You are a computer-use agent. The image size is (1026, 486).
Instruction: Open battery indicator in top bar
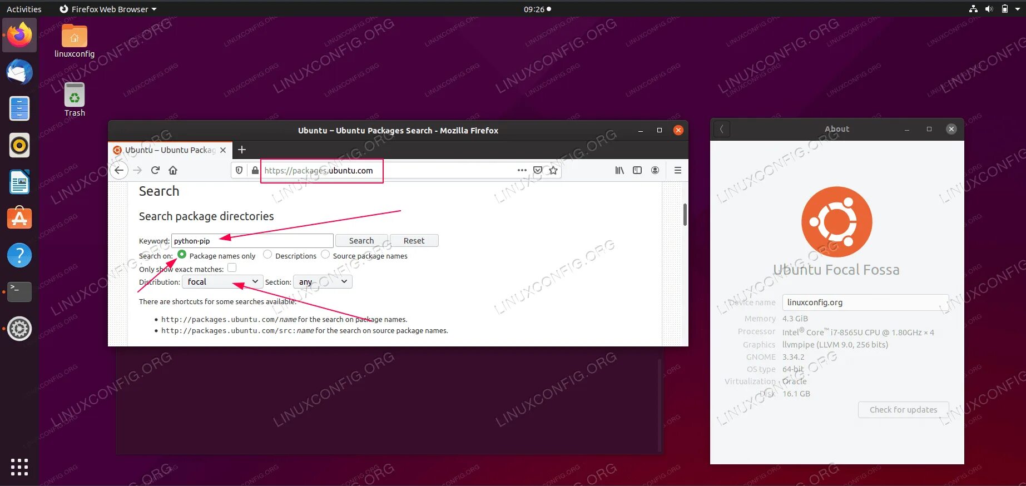(1005, 9)
